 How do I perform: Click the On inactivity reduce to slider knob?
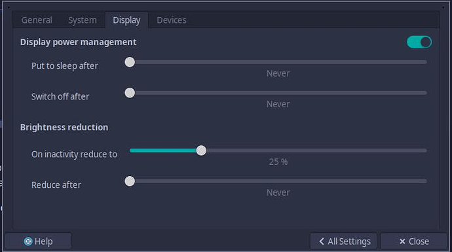(x=201, y=151)
